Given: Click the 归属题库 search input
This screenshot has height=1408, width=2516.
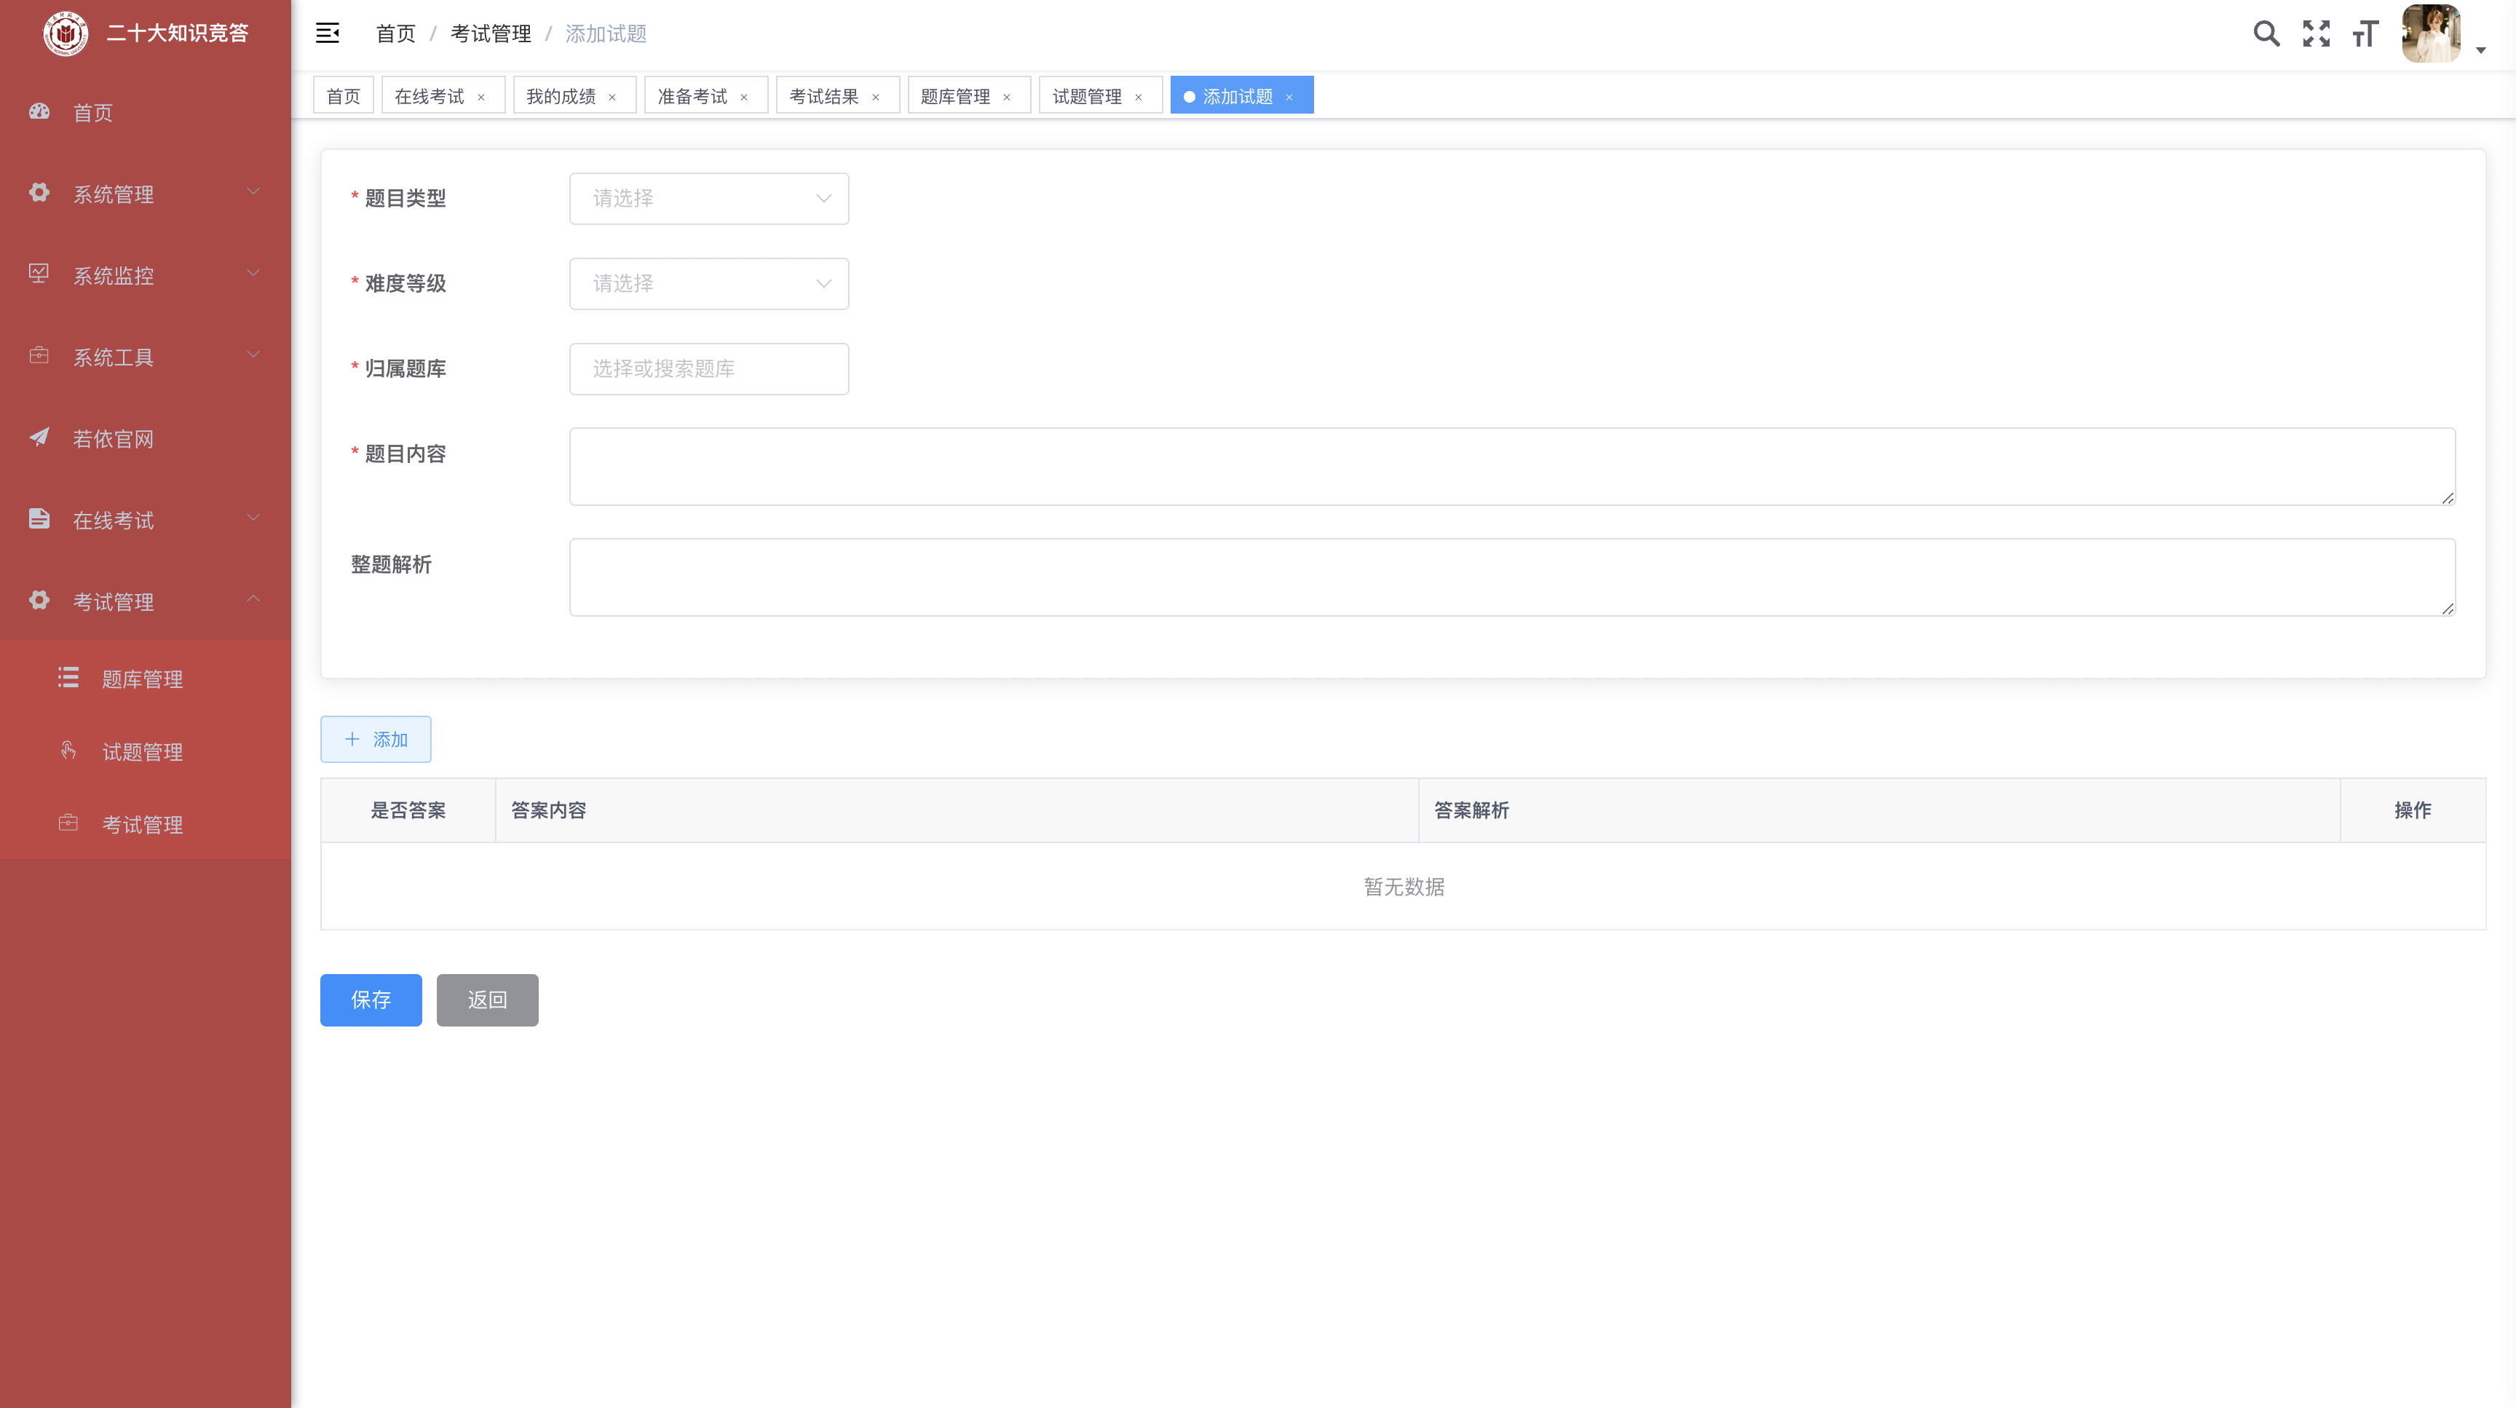Looking at the screenshot, I should [x=708, y=368].
